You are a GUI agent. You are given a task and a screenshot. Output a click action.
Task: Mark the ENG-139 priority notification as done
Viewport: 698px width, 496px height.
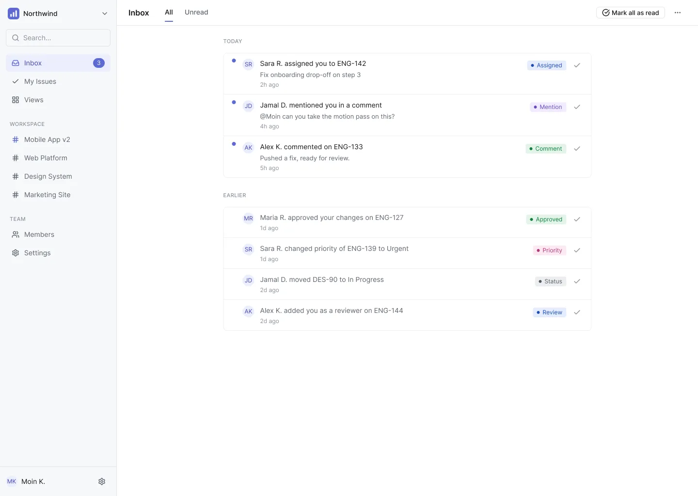[x=577, y=250]
